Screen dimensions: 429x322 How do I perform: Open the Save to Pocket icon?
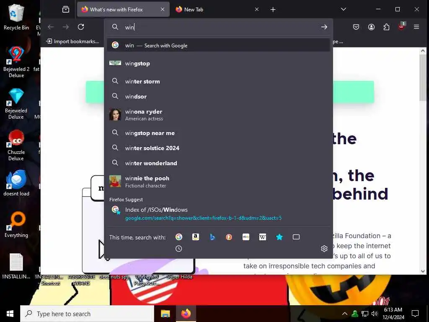pos(356,27)
